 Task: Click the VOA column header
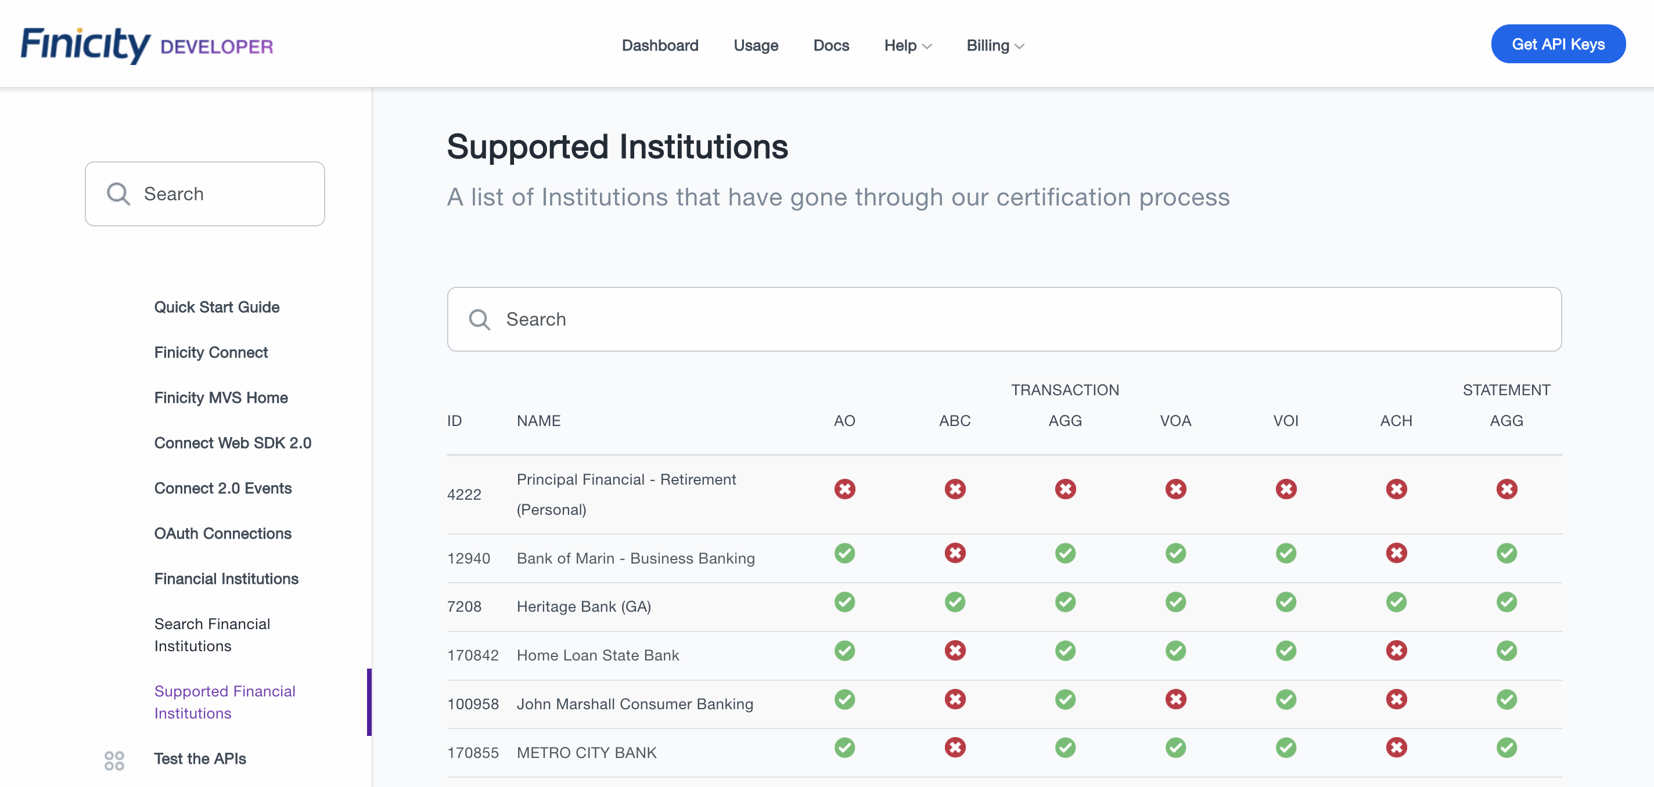[1175, 421]
